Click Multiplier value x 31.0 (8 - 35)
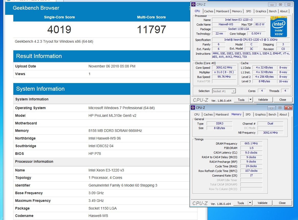The height and width of the screenshot is (220, 298). coord(224,72)
